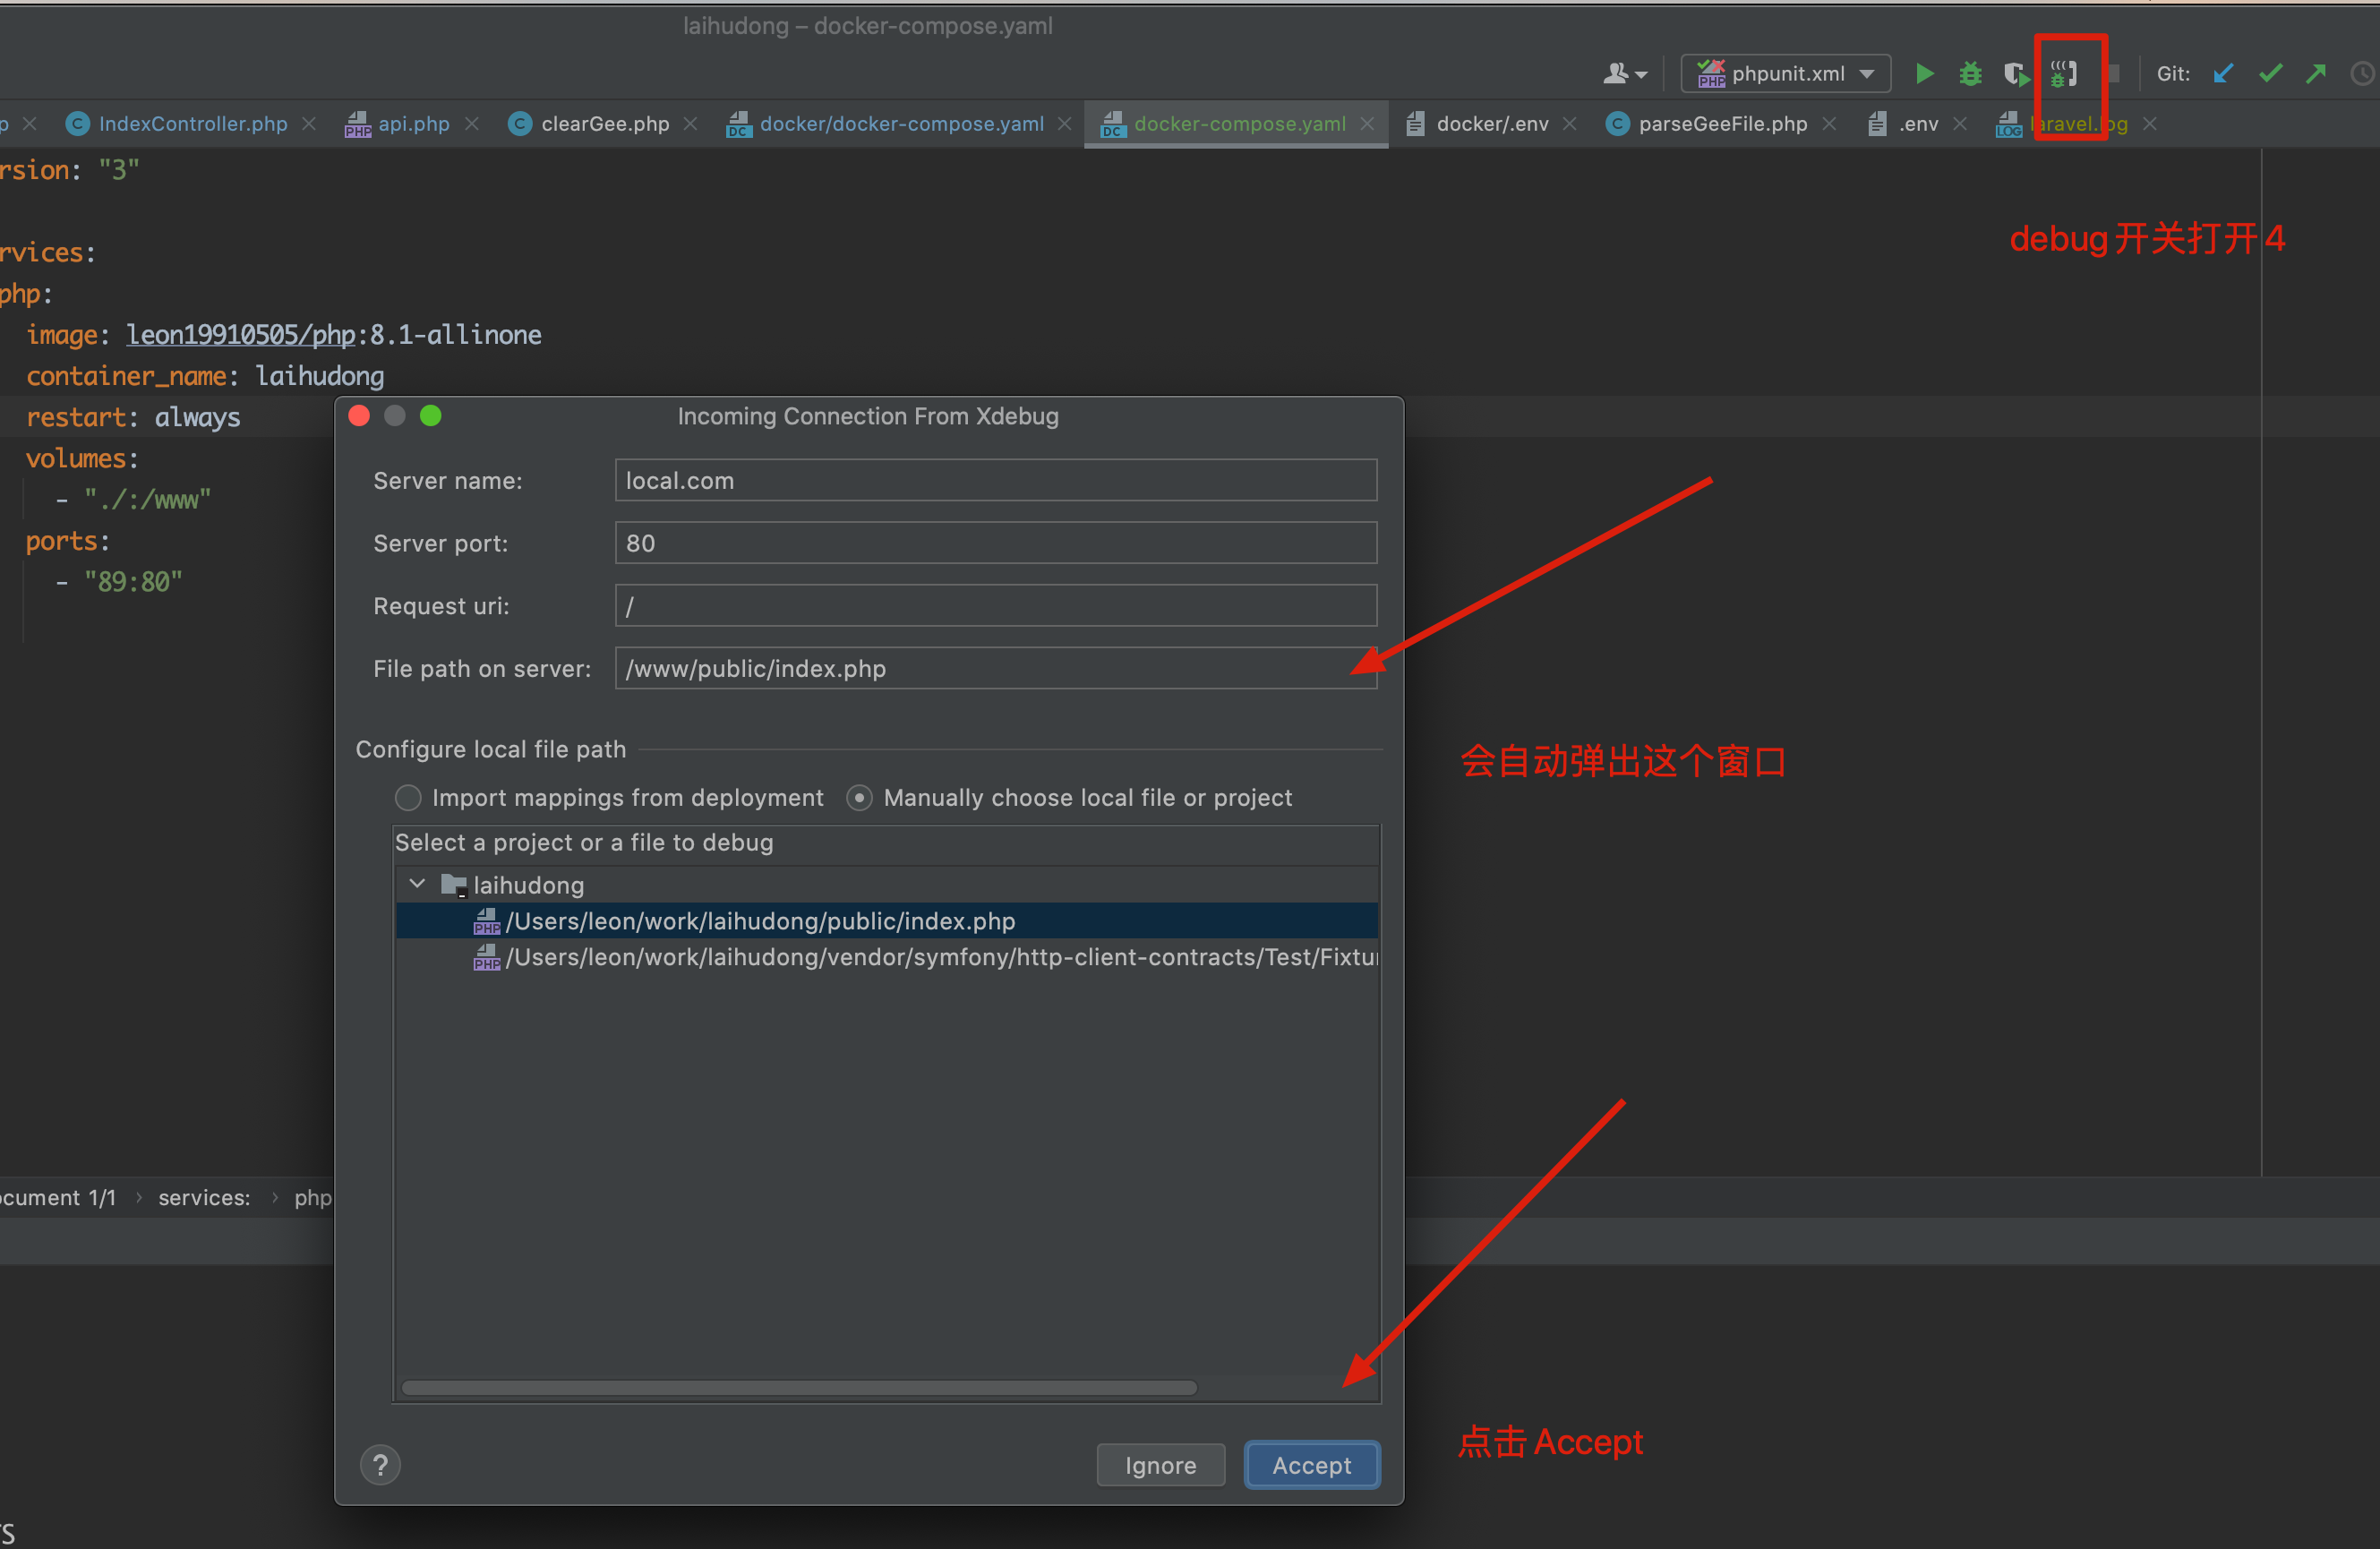Click the container_name key in editor
The height and width of the screenshot is (1549, 2380).
pos(126,376)
